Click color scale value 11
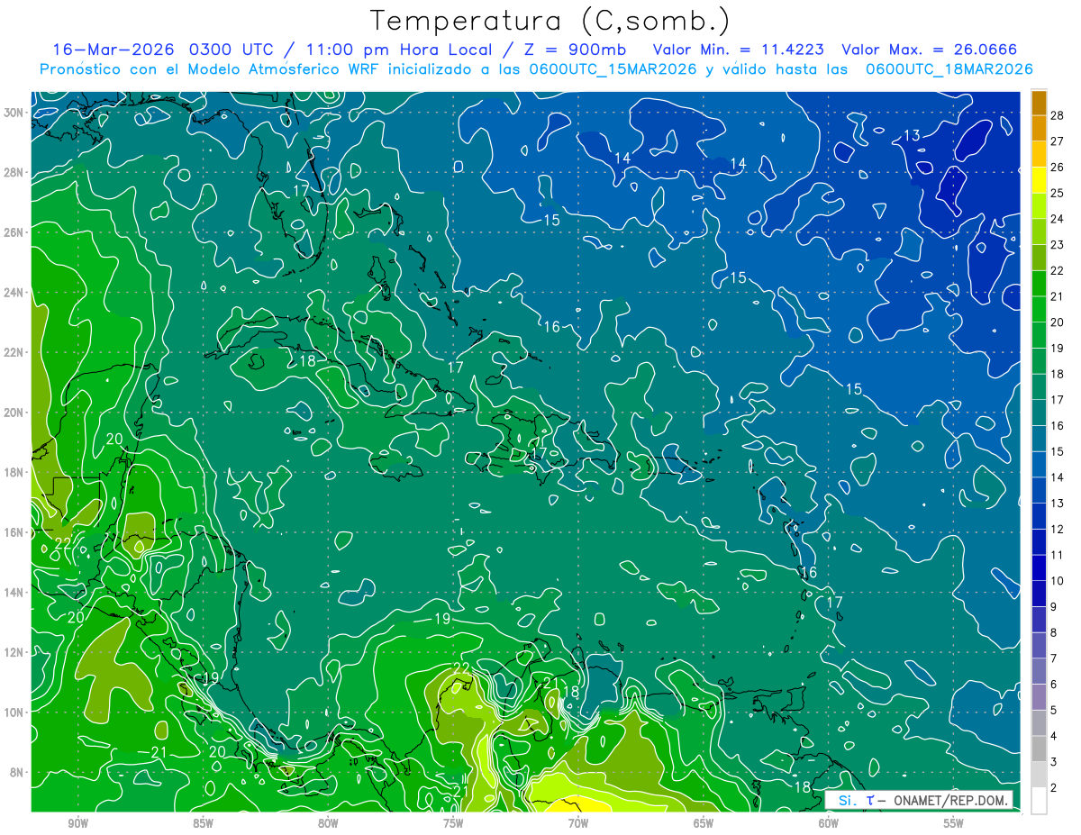Image resolution: width=1081 pixels, height=835 pixels. coord(1057,555)
